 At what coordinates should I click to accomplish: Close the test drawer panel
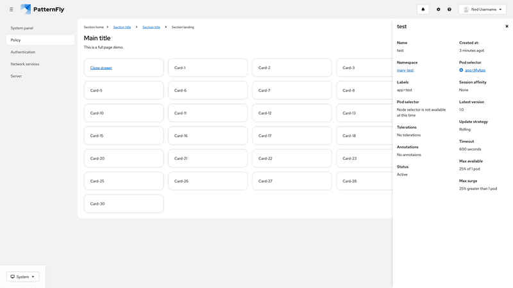click(x=507, y=26)
